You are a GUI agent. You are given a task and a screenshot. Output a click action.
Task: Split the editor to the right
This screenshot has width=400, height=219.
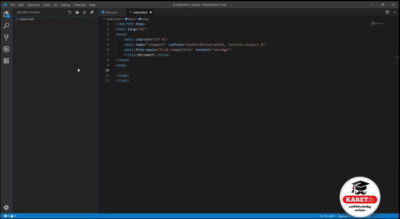point(387,12)
